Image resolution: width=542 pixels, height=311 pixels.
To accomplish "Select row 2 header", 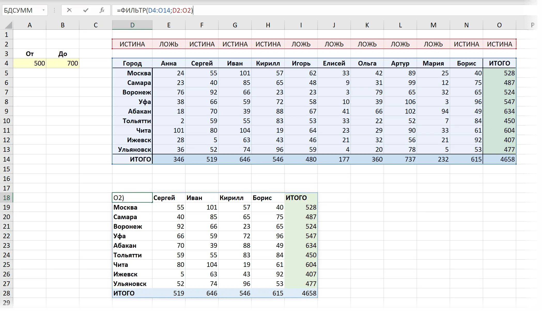I will pyautogui.click(x=6, y=44).
